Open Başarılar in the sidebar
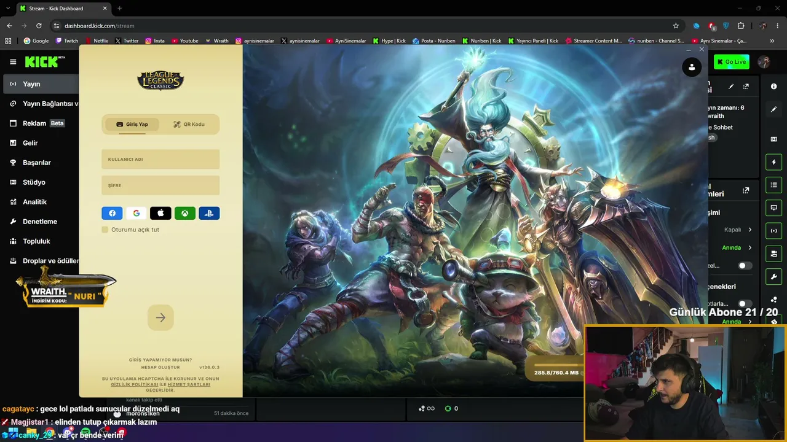787x442 pixels. [41, 163]
